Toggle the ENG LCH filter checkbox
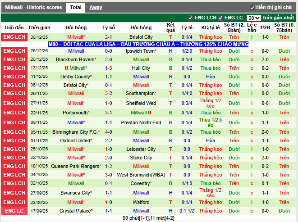The width and height of the screenshot is (298, 222). point(190,18)
